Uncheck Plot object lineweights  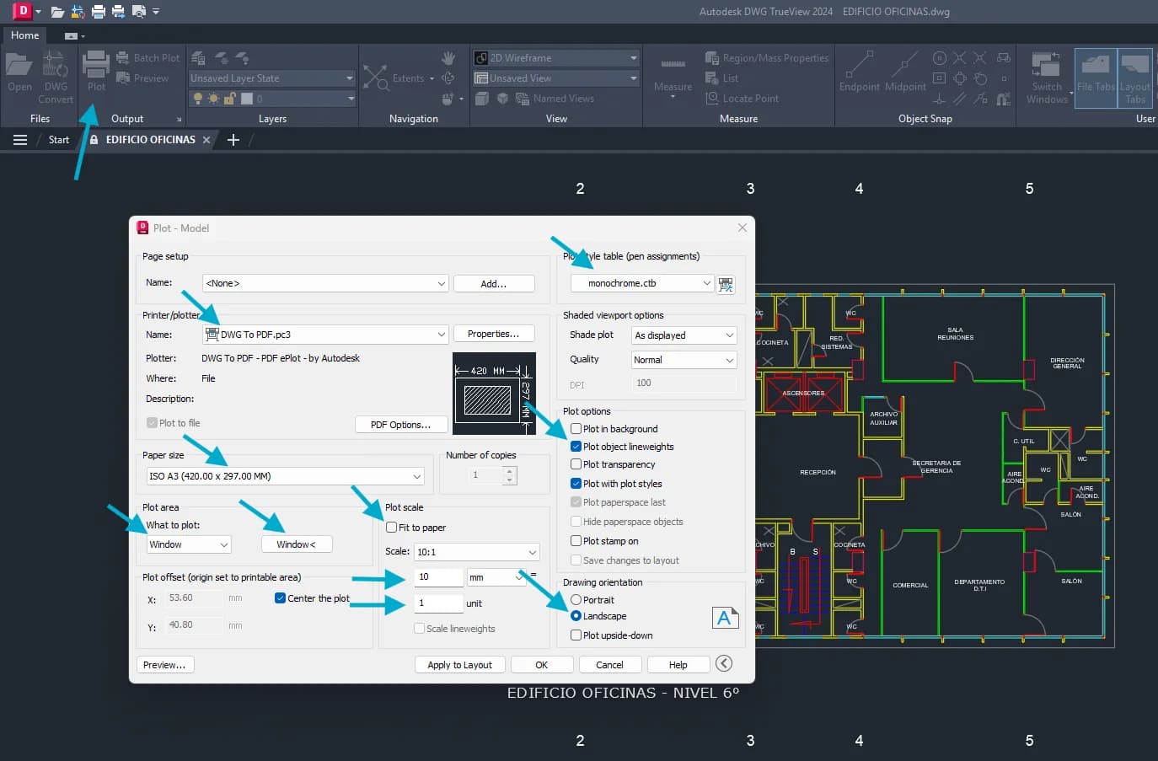(x=576, y=447)
